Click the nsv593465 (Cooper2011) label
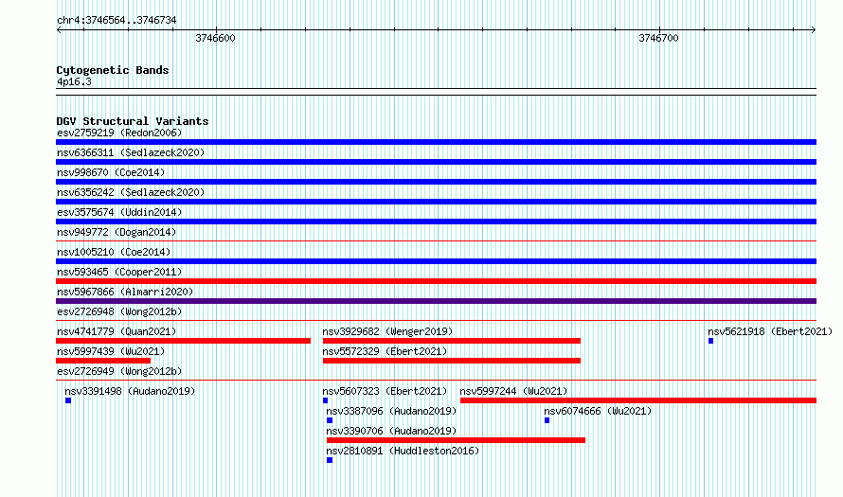 coord(119,272)
